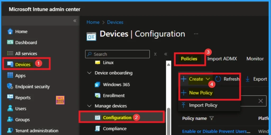
Task: Switch to the Import ADMX tab
Action: coord(222,59)
